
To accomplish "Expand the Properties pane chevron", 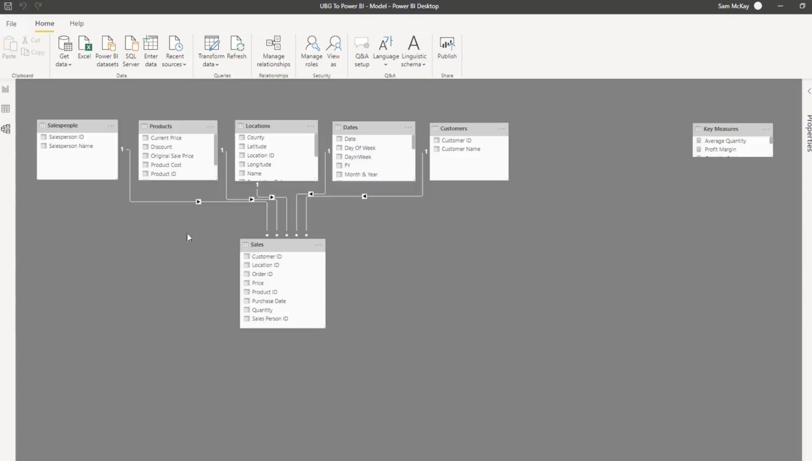I will 809,91.
